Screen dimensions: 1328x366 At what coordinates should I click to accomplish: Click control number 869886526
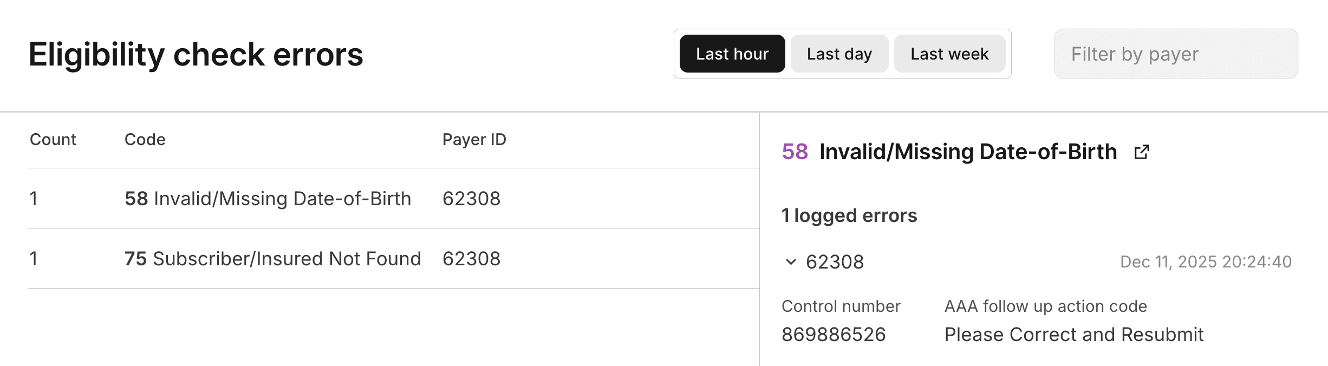click(834, 335)
